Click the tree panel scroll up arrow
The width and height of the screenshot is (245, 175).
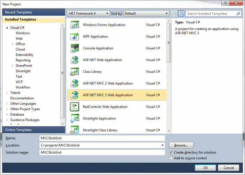[62, 25]
